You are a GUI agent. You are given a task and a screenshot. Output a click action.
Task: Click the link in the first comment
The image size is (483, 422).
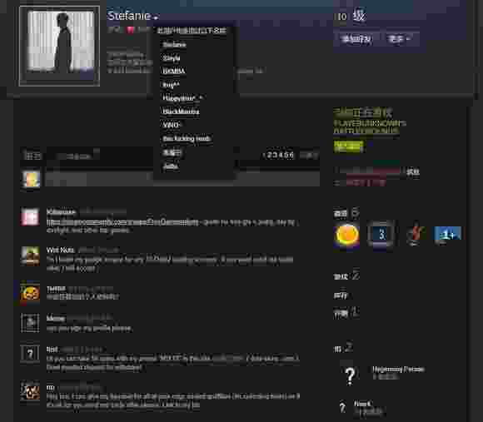click(122, 222)
